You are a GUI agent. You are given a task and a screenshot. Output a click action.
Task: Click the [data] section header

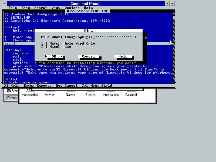(x=11, y=79)
